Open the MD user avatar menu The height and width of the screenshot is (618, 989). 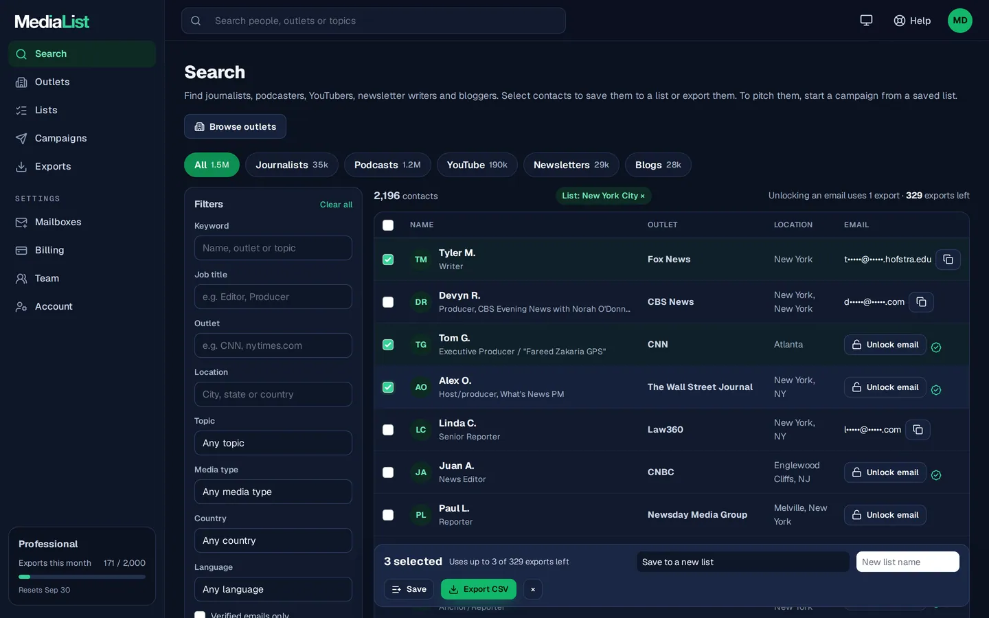click(960, 21)
